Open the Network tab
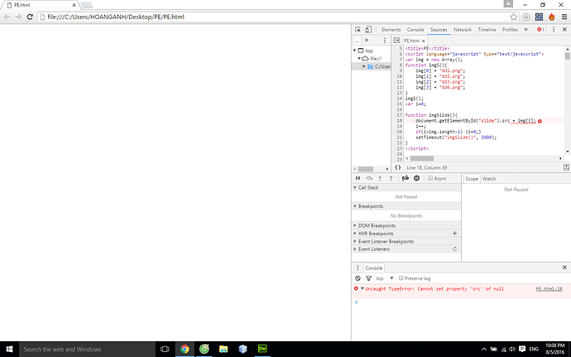This screenshot has height=357, width=571. click(x=462, y=29)
